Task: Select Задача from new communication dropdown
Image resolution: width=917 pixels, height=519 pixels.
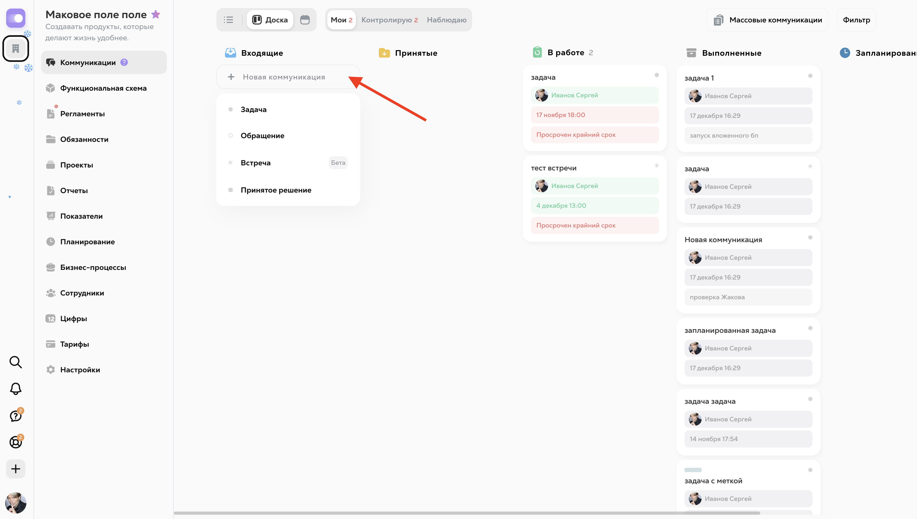Action: (253, 109)
